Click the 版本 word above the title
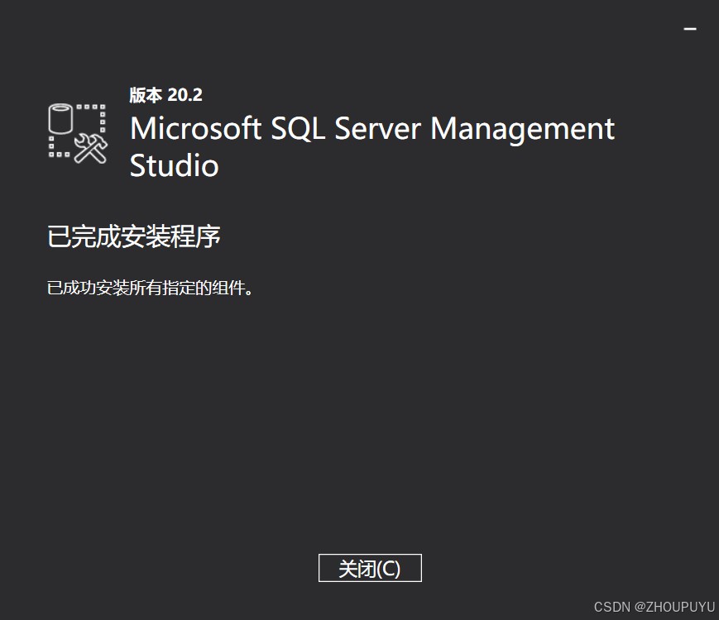This screenshot has width=719, height=620. coord(146,95)
